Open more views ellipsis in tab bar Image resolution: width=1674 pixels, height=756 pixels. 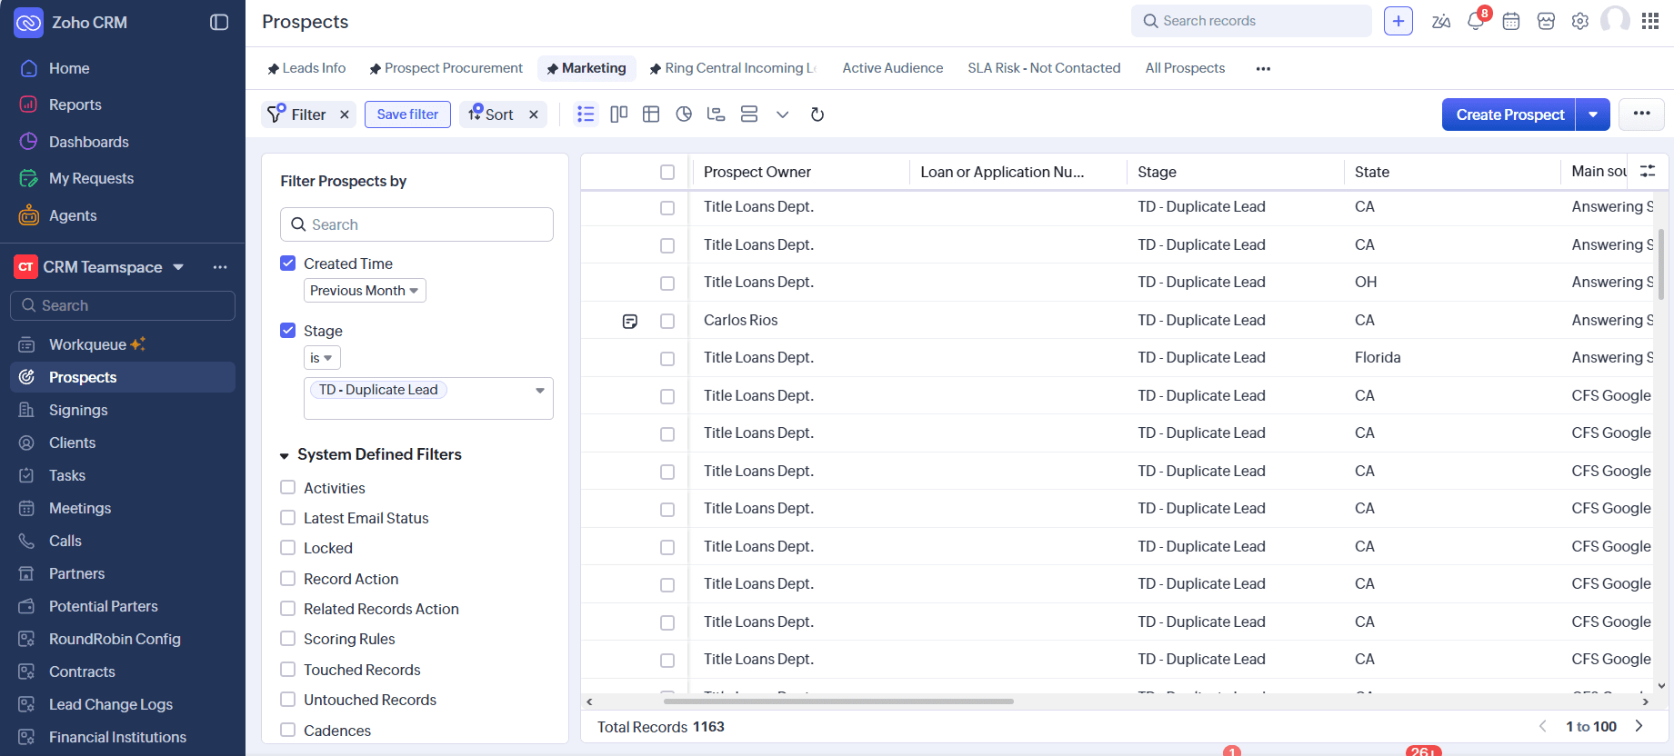click(1263, 68)
